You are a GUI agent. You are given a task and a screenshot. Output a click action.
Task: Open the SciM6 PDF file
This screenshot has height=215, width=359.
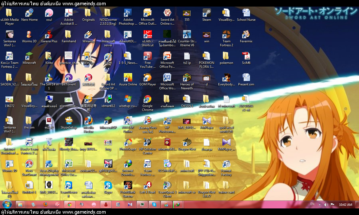(x=246, y=58)
